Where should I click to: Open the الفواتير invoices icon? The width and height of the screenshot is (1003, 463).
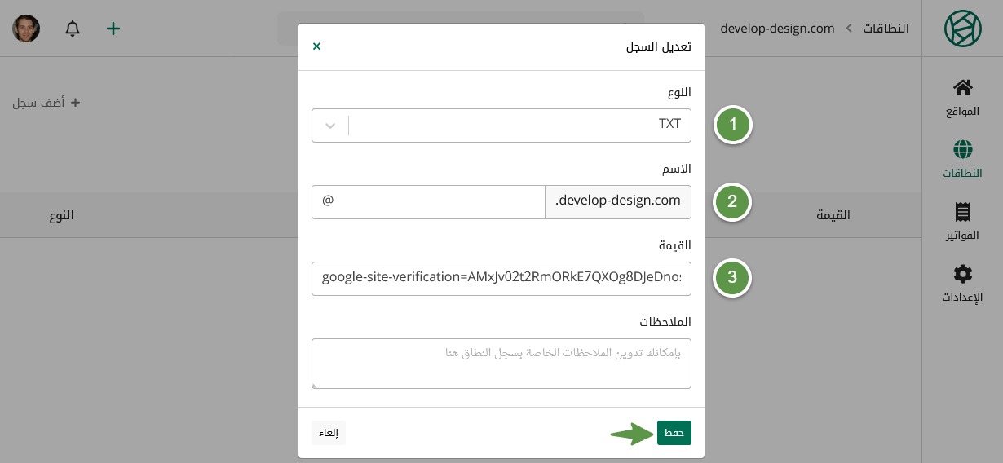(962, 212)
